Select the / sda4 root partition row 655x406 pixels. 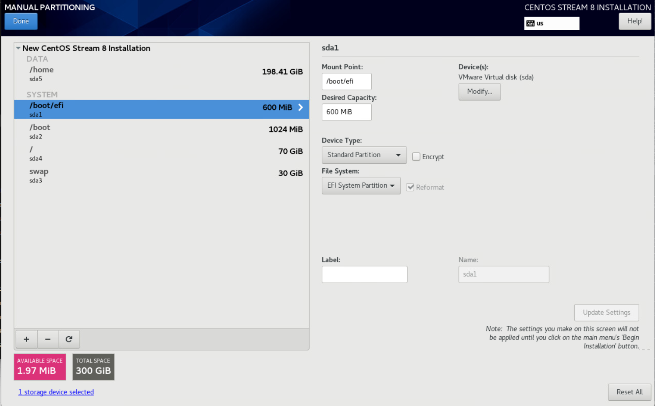pyautogui.click(x=161, y=153)
